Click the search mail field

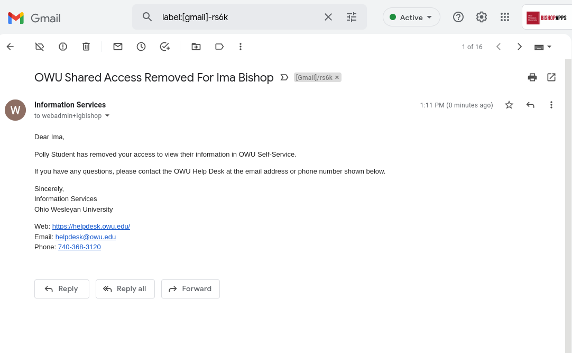pos(237,17)
